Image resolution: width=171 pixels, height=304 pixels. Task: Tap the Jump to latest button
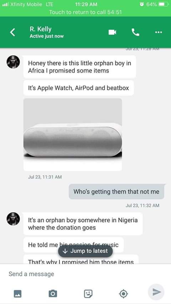coord(85,251)
